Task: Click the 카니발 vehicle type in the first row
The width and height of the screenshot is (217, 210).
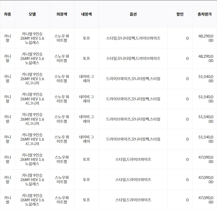Action: pyautogui.click(x=7, y=38)
